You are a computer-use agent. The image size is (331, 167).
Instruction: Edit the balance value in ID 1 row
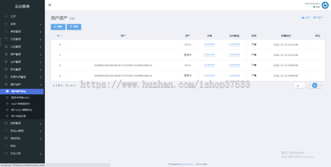pyautogui.click(x=209, y=75)
